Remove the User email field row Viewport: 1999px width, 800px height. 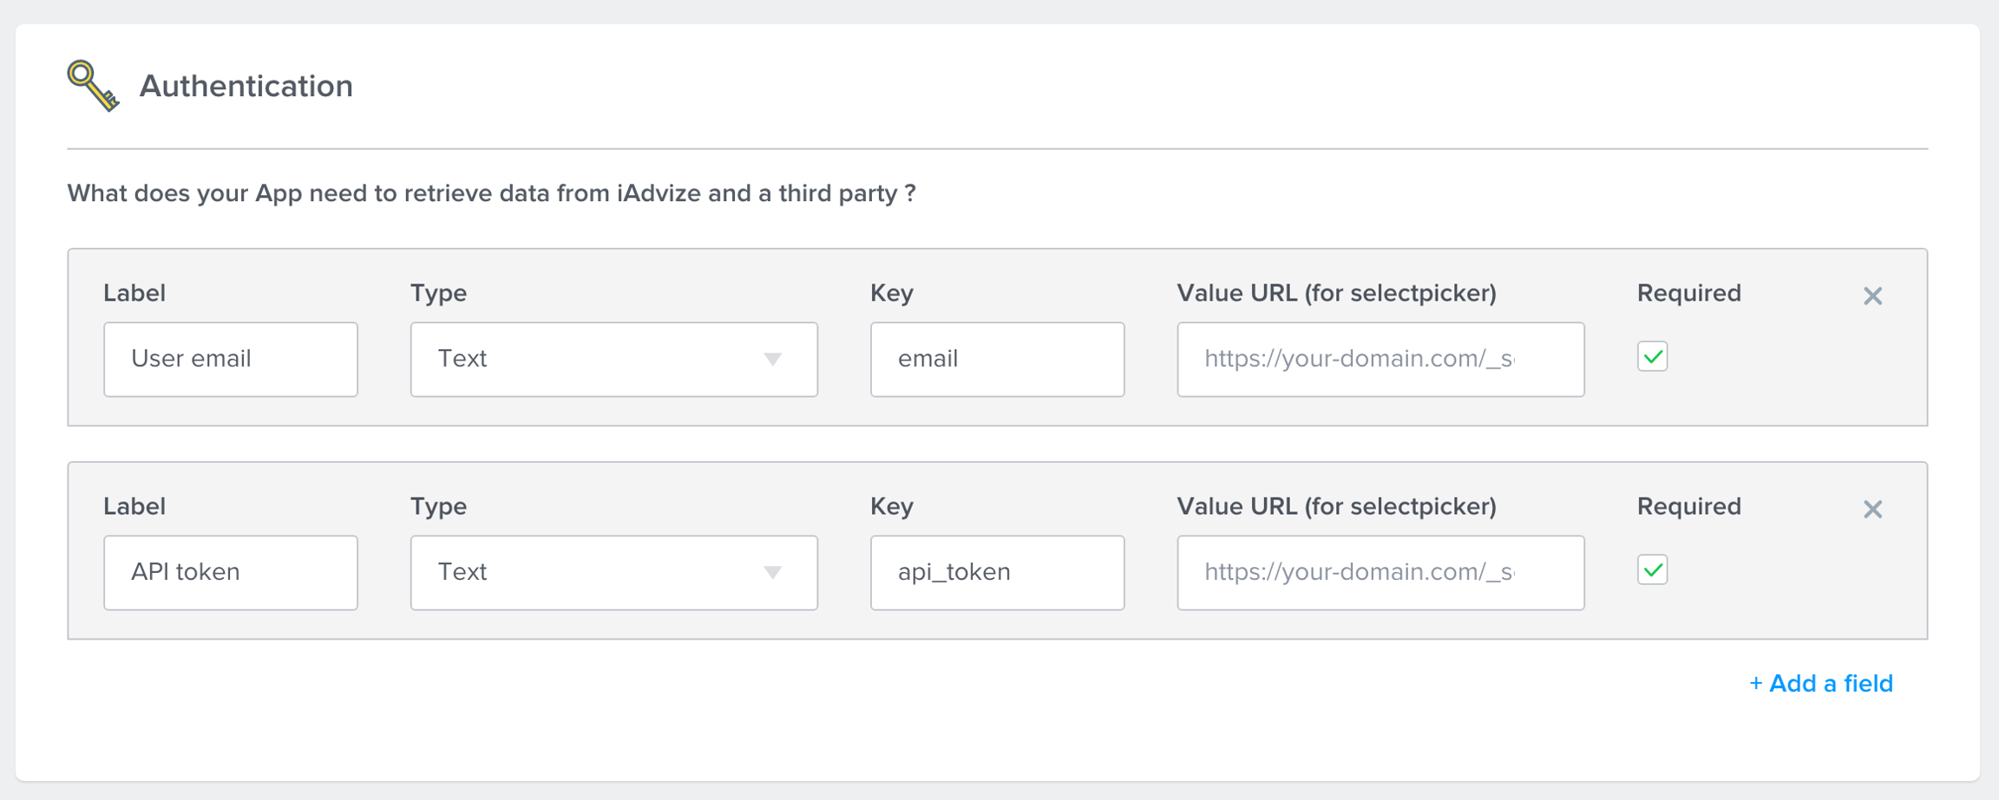click(x=1872, y=296)
